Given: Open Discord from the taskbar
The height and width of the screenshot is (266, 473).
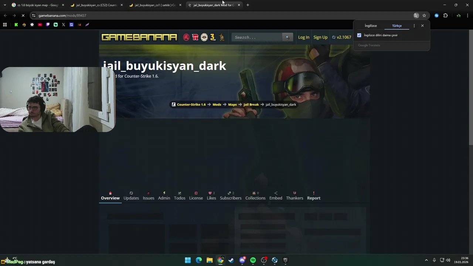Looking at the screenshot, I should [x=242, y=260].
